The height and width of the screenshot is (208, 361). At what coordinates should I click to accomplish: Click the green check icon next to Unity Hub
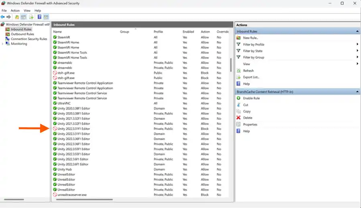point(55,169)
